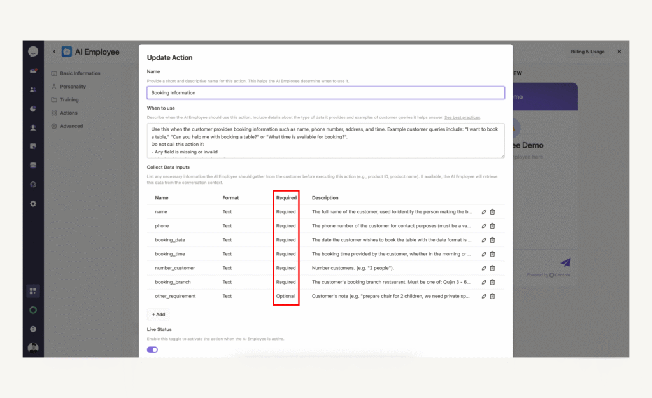The width and height of the screenshot is (652, 398).
Task: Open the Training section
Action: coord(69,100)
